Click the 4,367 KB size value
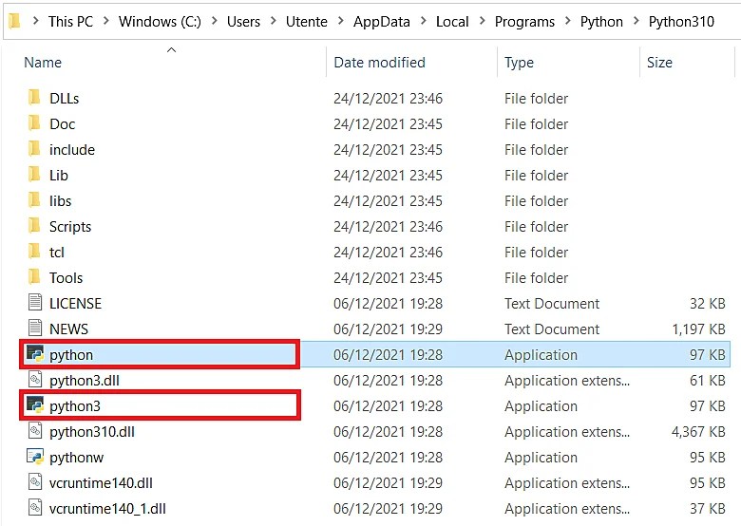Viewport: 741px width, 526px height. click(x=698, y=432)
